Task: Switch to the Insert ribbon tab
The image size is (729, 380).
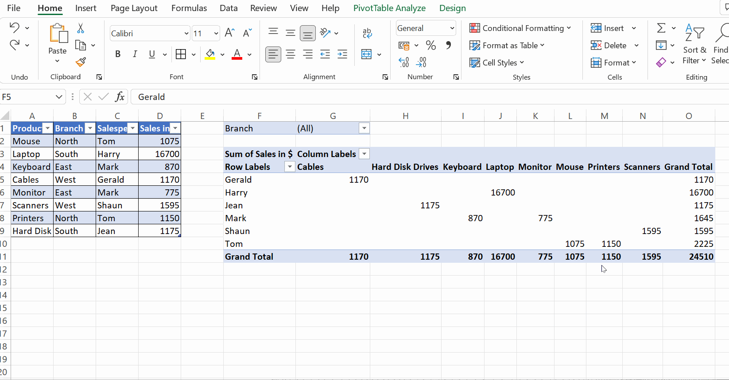Action: pos(85,8)
